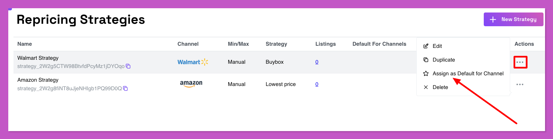553x139 pixels.
Task: Open the Amazon Strategy listings count link
Action: (317, 84)
